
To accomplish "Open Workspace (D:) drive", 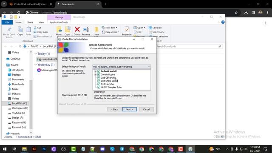I will (18, 108).
